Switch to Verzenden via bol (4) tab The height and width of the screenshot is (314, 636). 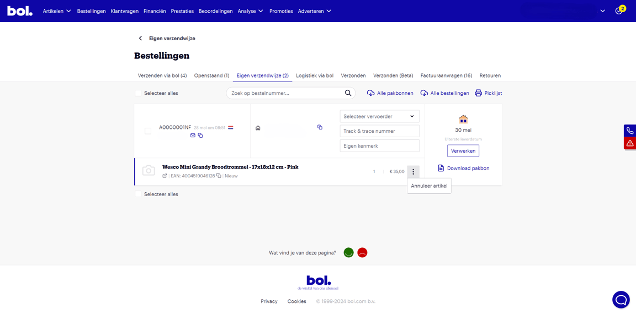coord(162,75)
